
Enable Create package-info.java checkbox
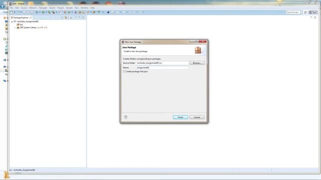point(124,71)
